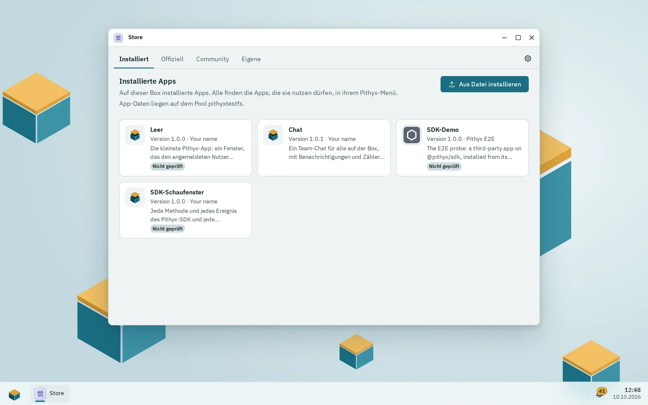This screenshot has height=405, width=648.
Task: Click the Leer description about kleinste Pithyx-App
Action: tap(197, 153)
